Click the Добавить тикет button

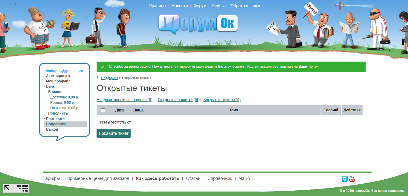click(x=113, y=133)
